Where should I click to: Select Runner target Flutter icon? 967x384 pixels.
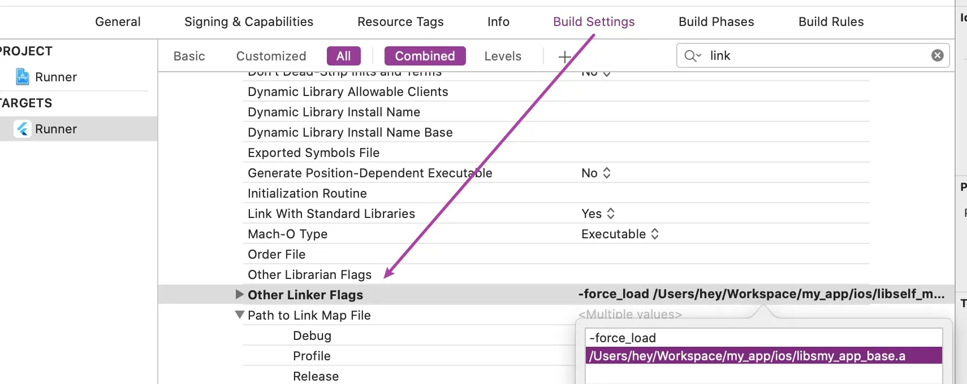23,129
